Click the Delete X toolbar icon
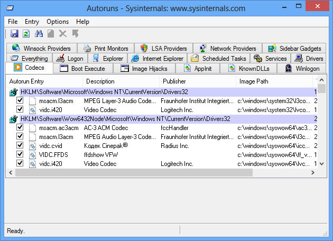The width and height of the screenshot is (333, 241). pos(63,34)
